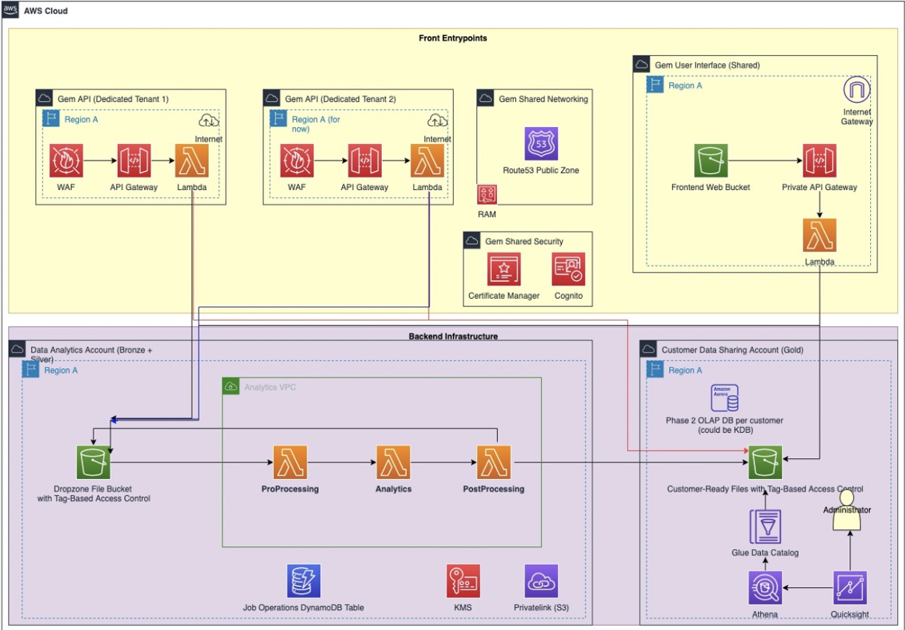The width and height of the screenshot is (905, 630).
Task: Select the Private API Gateway icon
Action: [819, 160]
